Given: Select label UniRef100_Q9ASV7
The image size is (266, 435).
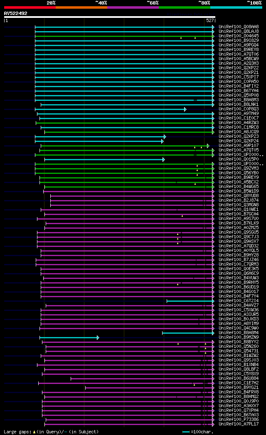Looking at the screenshot, I should (239, 242).
